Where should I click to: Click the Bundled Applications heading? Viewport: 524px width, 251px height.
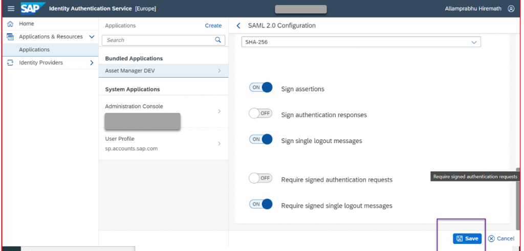134,58
